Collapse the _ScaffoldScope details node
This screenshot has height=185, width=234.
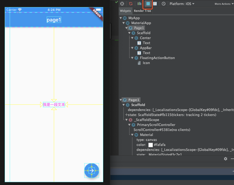[126, 120]
